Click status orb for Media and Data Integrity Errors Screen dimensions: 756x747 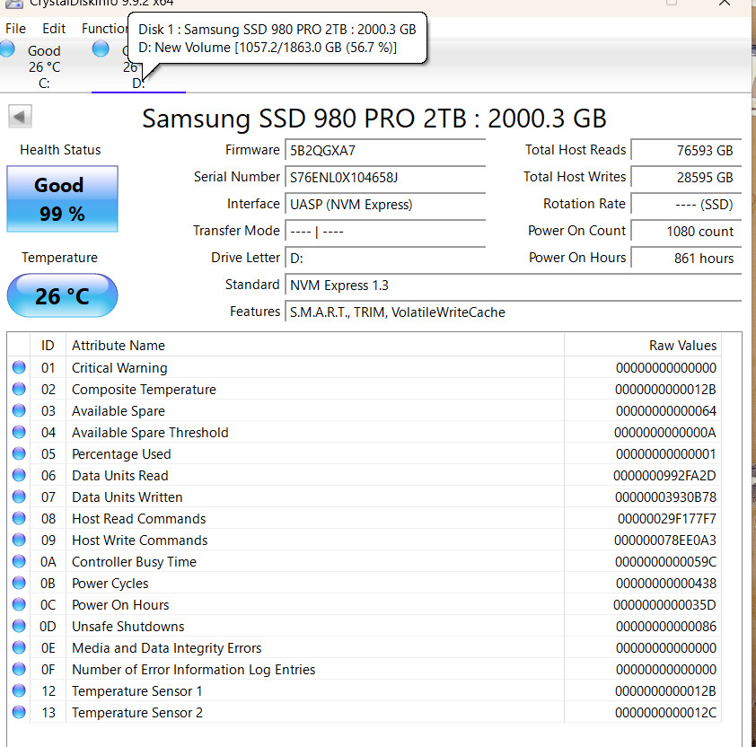point(19,647)
